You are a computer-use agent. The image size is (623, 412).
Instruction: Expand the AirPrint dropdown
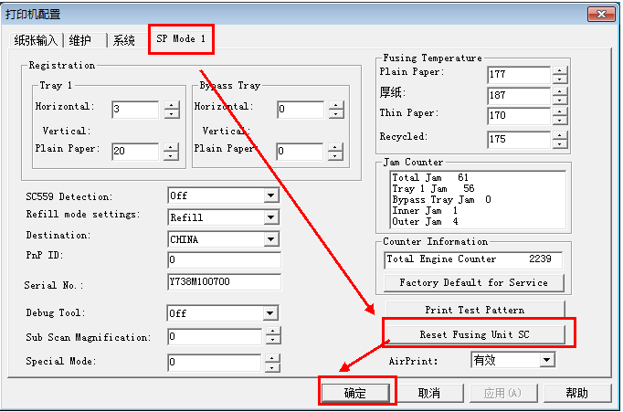pyautogui.click(x=546, y=360)
